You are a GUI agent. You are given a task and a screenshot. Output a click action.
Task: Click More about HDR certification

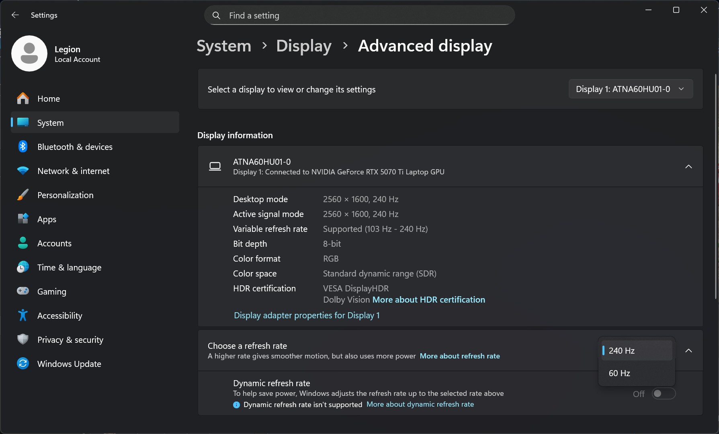(428, 299)
